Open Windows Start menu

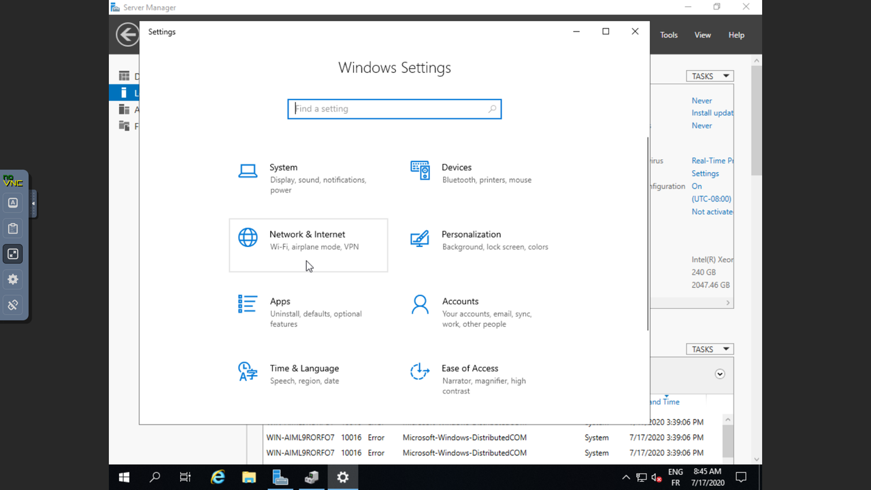click(x=124, y=478)
